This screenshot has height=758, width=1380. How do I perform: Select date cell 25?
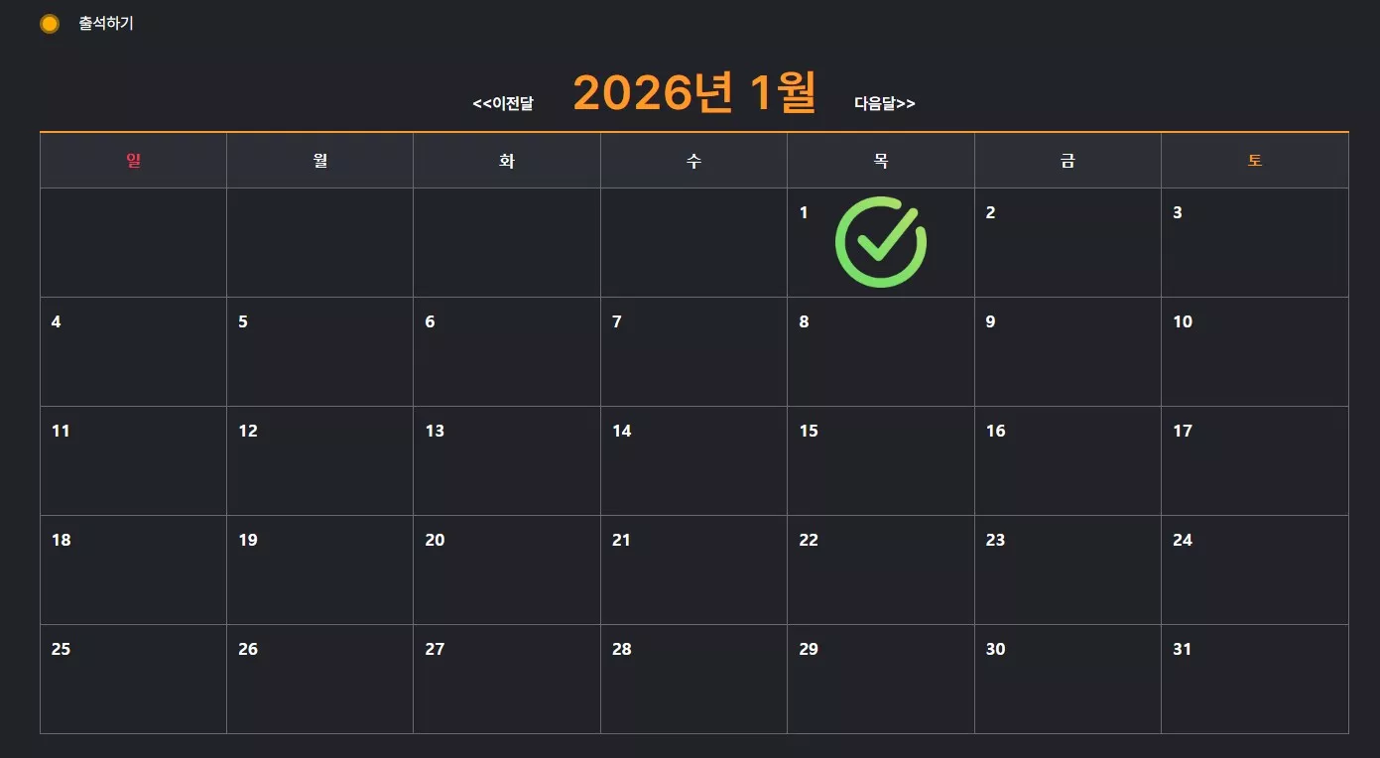(134, 680)
